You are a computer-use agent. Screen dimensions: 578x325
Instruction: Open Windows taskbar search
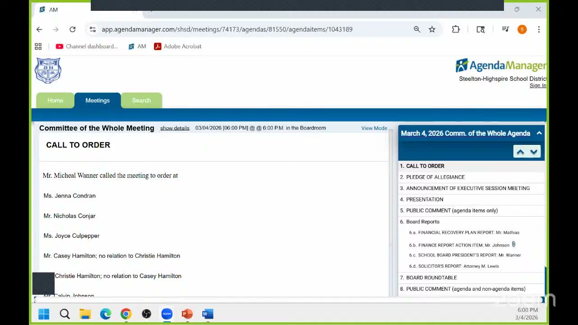click(65, 314)
